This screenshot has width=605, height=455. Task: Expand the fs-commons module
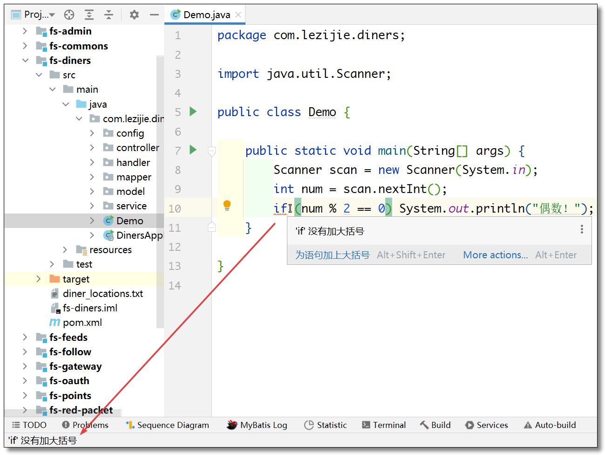click(x=25, y=46)
